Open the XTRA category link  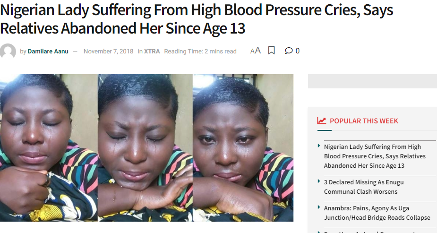[x=151, y=52]
